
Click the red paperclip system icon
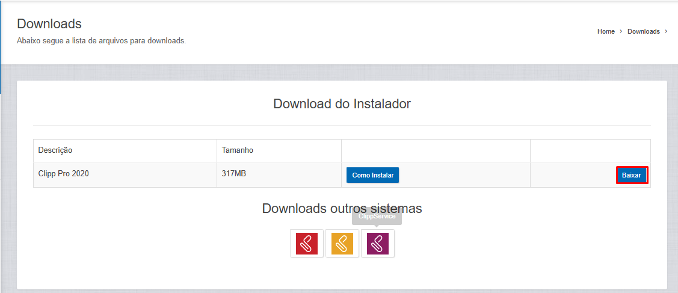tap(307, 244)
